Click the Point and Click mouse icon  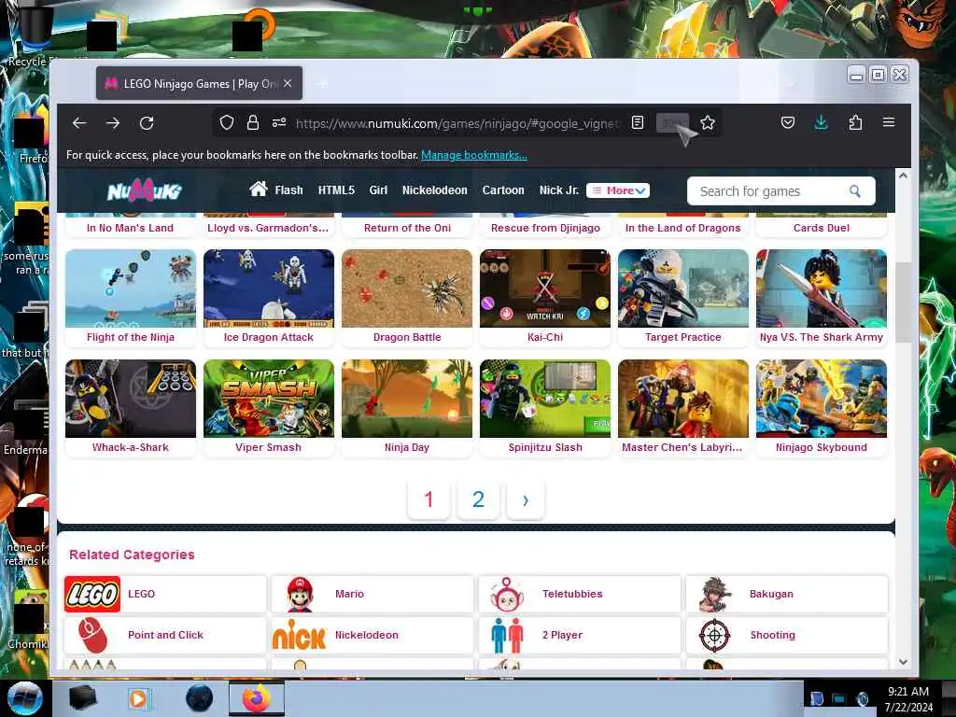point(92,635)
